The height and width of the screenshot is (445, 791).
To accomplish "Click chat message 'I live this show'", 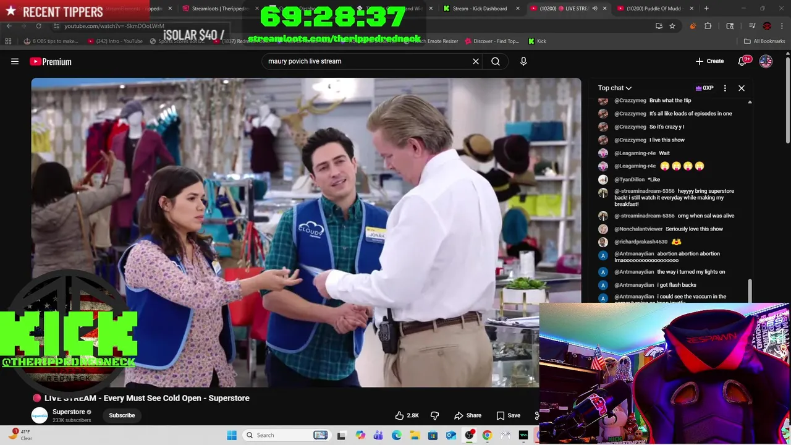I will pos(667,140).
